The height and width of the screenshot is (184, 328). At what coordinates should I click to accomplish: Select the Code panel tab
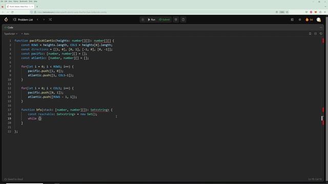[9, 28]
